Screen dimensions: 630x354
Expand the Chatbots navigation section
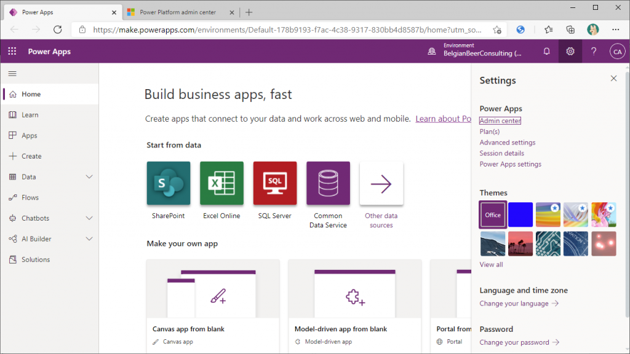[x=89, y=218]
